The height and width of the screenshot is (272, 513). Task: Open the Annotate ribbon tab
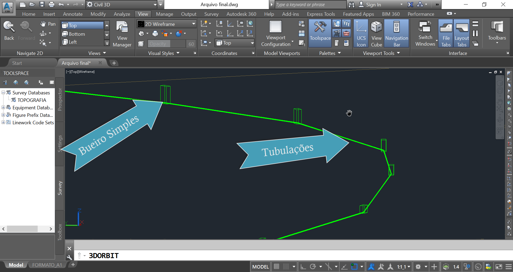(73, 14)
